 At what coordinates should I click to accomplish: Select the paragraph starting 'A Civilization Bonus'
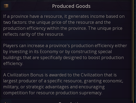(x=66, y=84)
